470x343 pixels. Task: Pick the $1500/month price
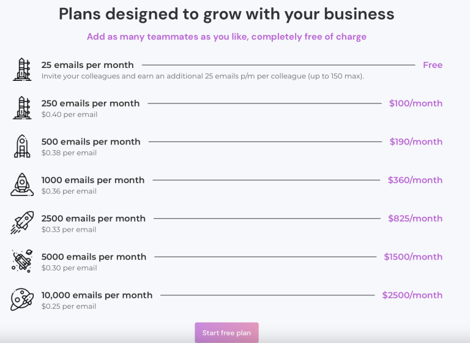pyautogui.click(x=413, y=257)
